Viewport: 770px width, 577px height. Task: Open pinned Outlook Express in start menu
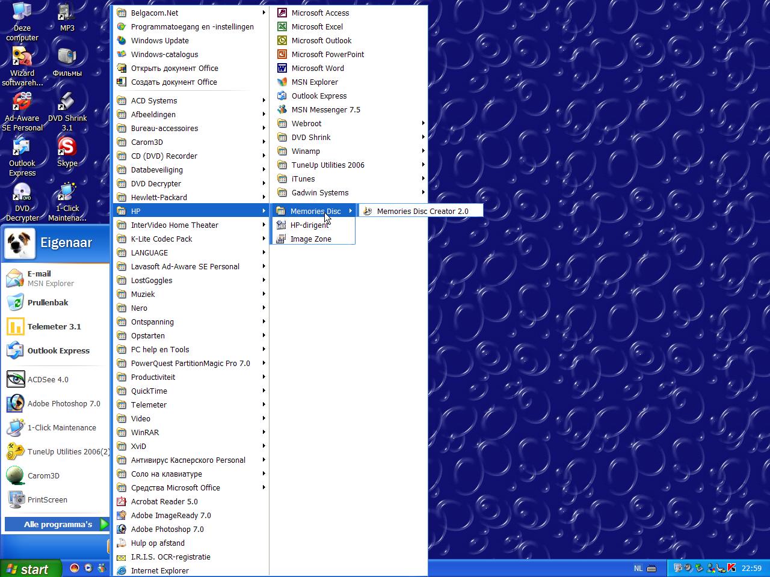pyautogui.click(x=57, y=350)
